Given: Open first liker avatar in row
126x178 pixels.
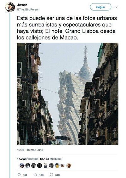Looking at the screenshot, I should pyautogui.click(x=22, y=165).
